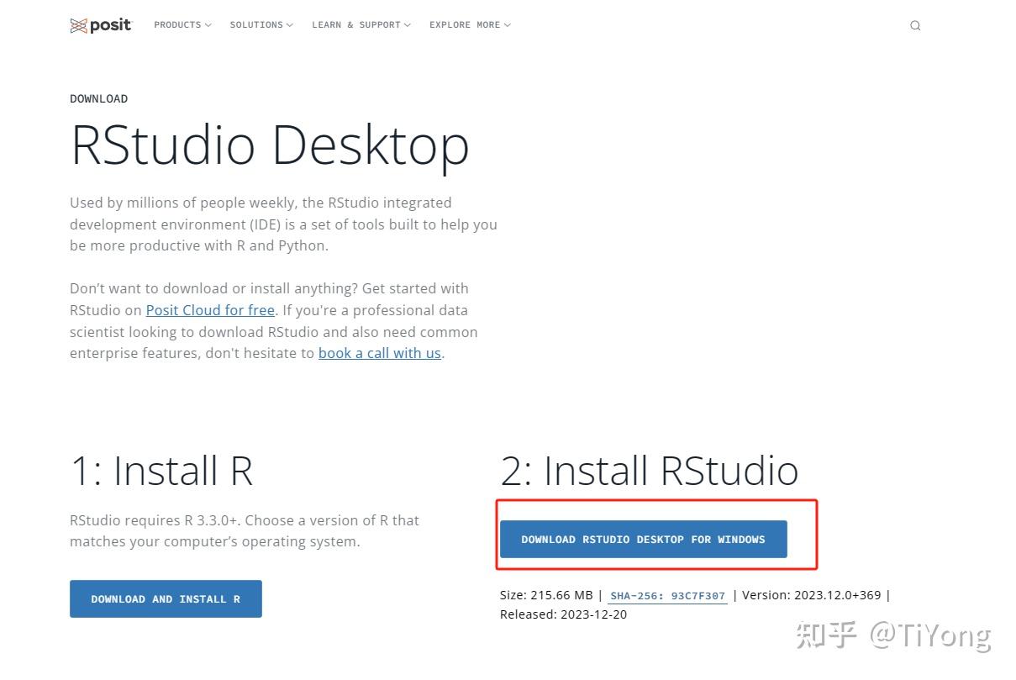
Task: Click the DOWNLOAD breadcrumb label
Action: point(98,98)
